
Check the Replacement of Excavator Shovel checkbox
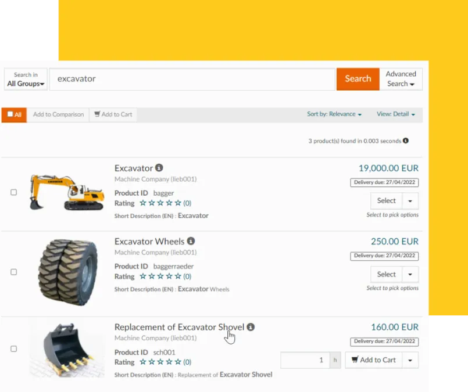point(14,349)
